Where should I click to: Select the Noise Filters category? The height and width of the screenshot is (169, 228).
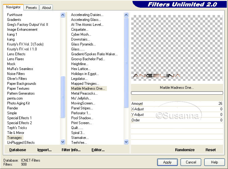pyautogui.click(x=16, y=74)
